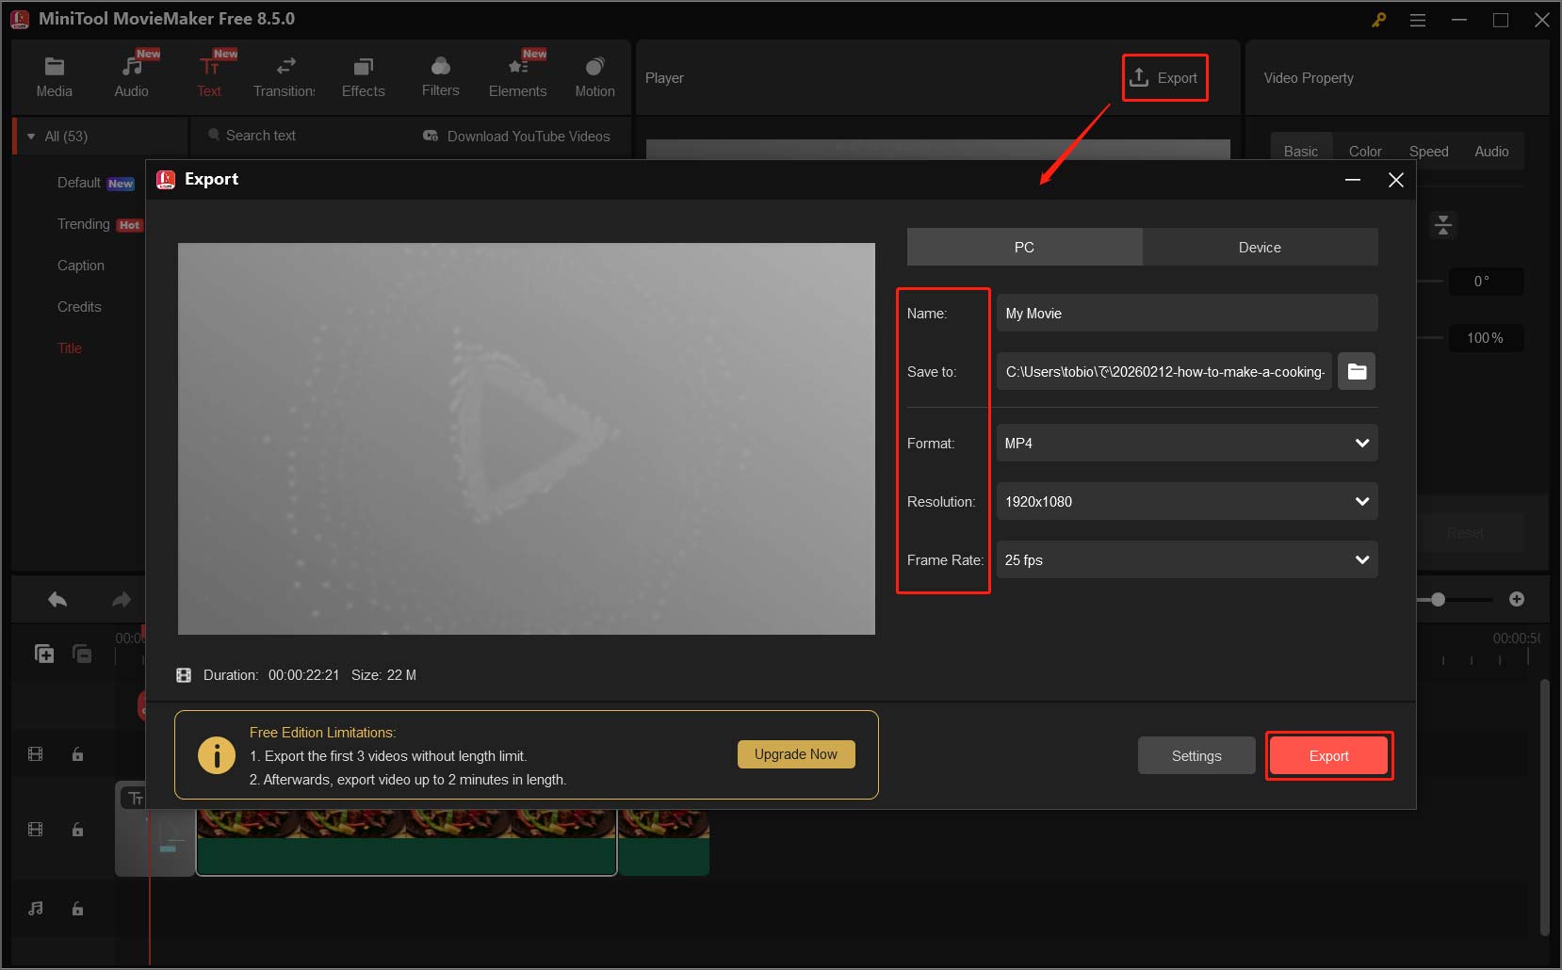This screenshot has height=970, width=1562.
Task: Select the Transitions icon
Action: point(285,74)
